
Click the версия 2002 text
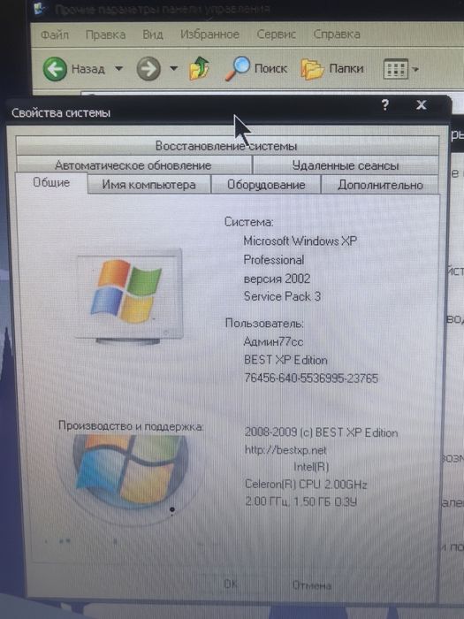pos(277,279)
